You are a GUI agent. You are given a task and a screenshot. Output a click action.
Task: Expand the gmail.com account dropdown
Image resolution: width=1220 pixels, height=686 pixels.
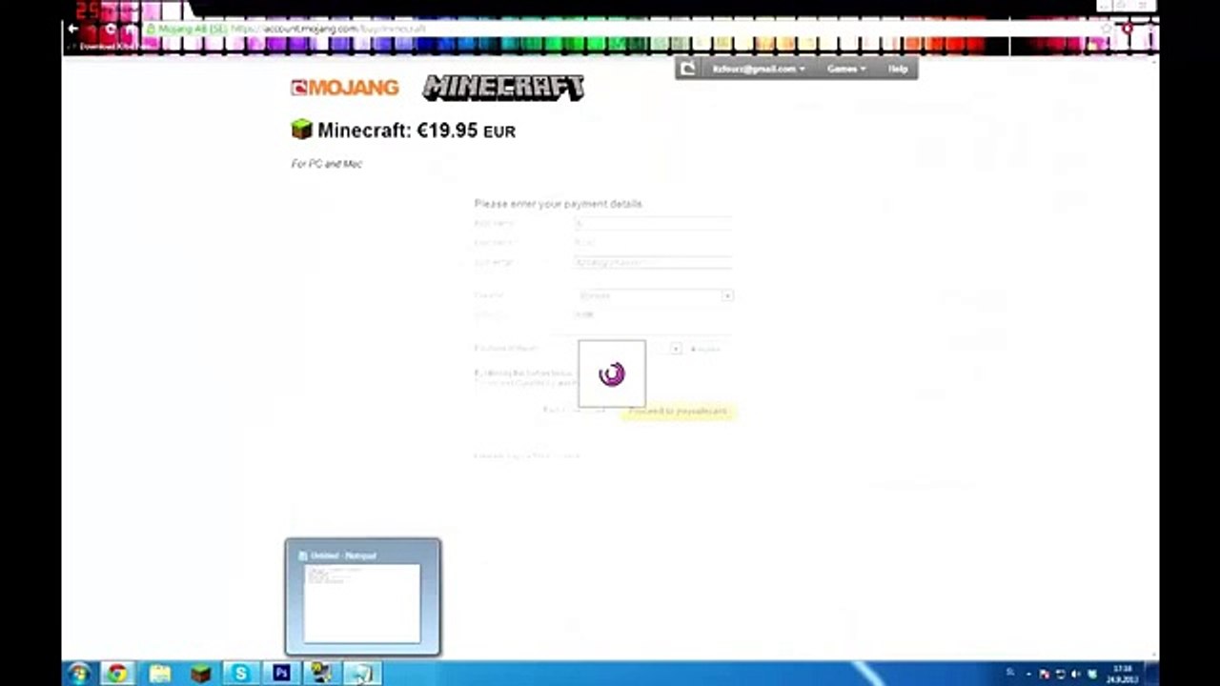click(x=758, y=69)
